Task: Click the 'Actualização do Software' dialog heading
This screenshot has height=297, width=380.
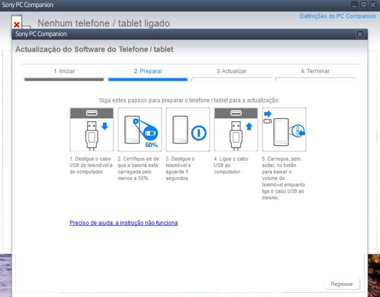Action: tap(94, 49)
